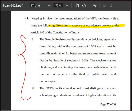
Task: Click the fit to page icon
Action: tap(77, 6)
